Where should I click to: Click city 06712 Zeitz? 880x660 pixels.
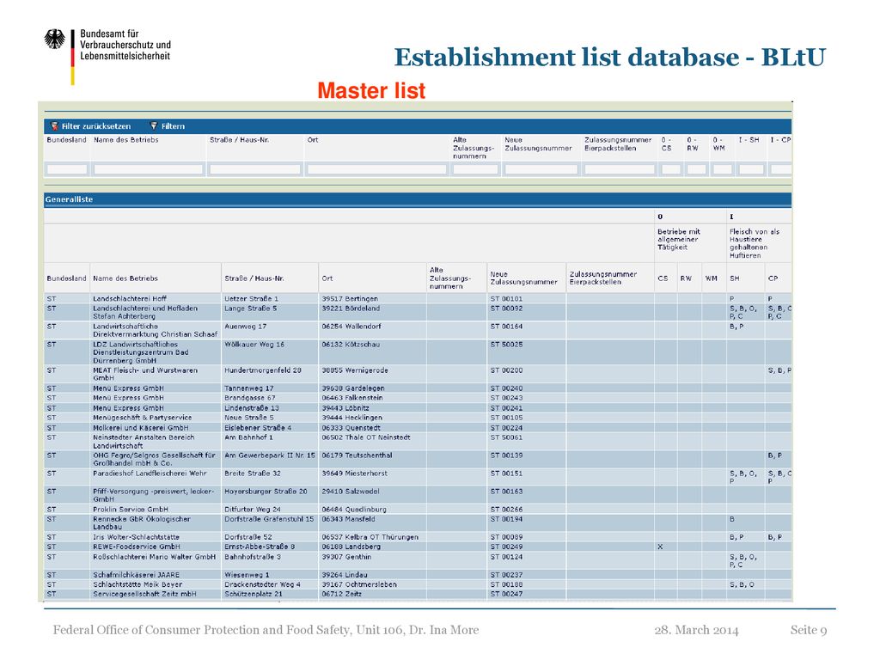(341, 594)
